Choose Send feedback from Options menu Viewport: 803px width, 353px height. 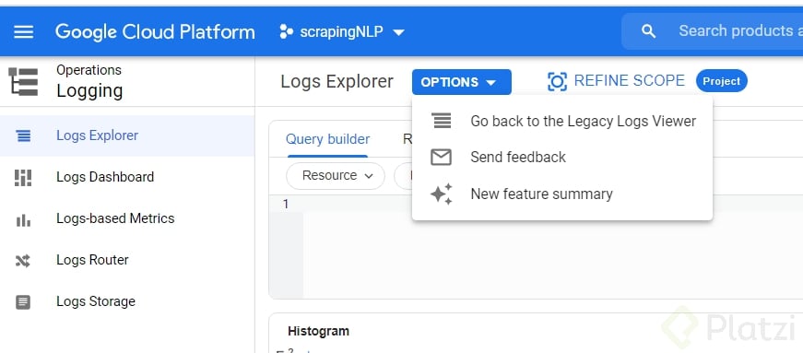click(x=561, y=158)
